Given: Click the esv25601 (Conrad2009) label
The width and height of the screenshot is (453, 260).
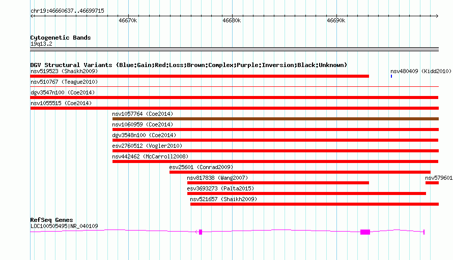Looking at the screenshot, I should click(x=201, y=167).
